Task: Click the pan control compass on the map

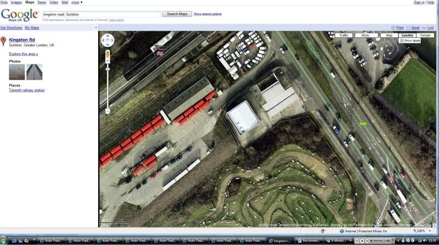Action: 108,40
